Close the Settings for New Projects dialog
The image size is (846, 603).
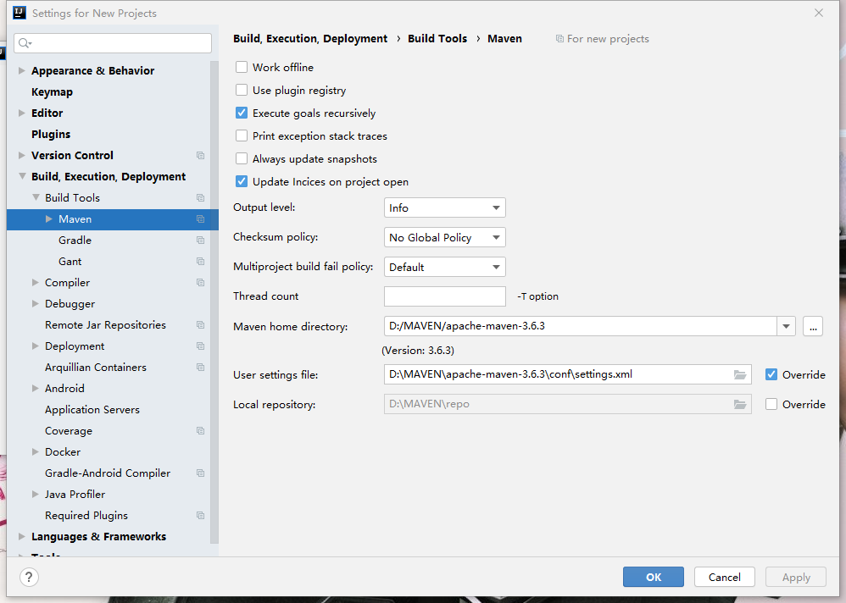(x=819, y=13)
